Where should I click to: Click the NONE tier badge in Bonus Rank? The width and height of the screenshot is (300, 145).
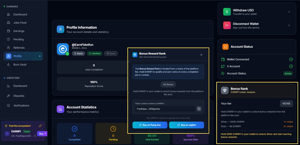pyautogui.click(x=286, y=103)
